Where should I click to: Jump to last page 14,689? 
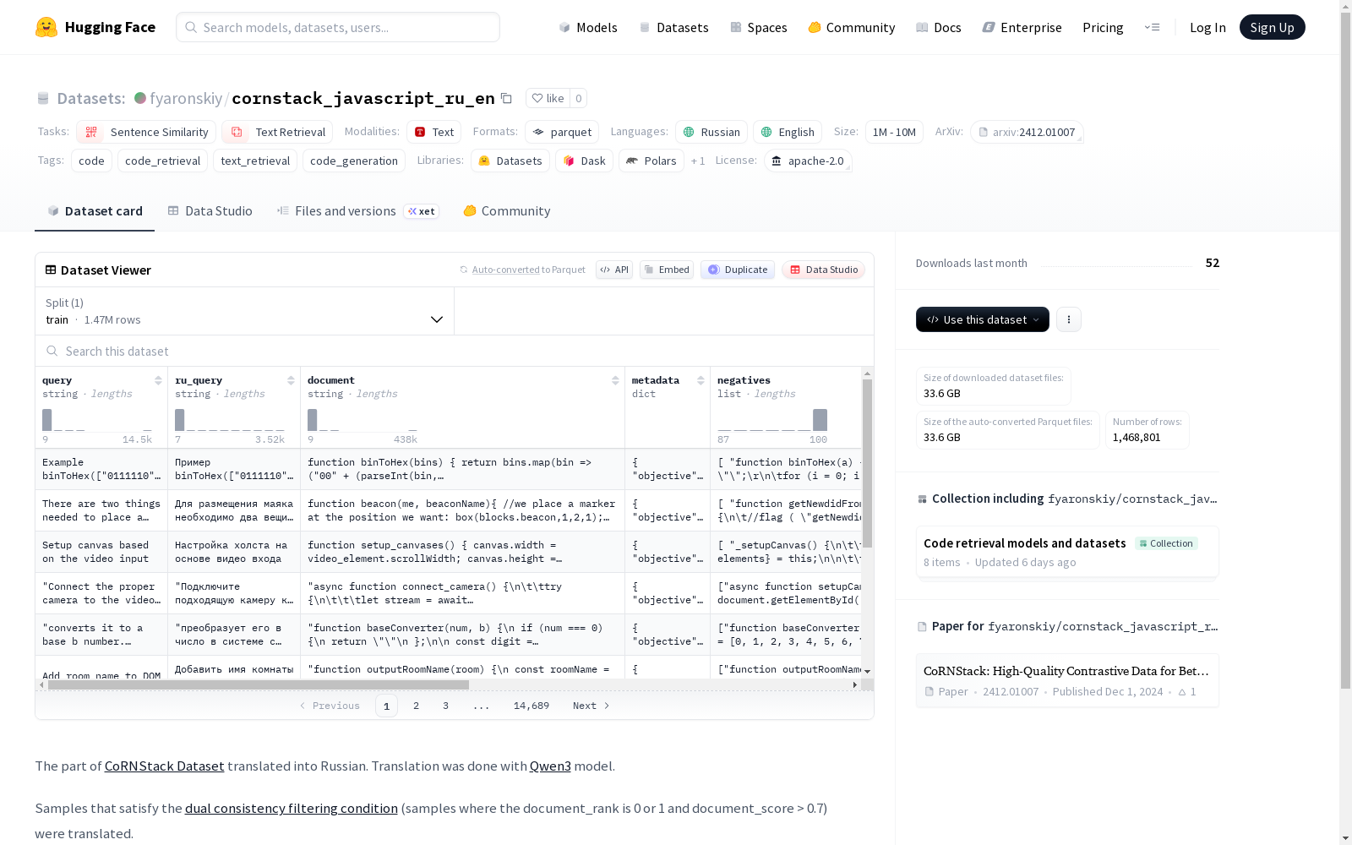point(532,706)
